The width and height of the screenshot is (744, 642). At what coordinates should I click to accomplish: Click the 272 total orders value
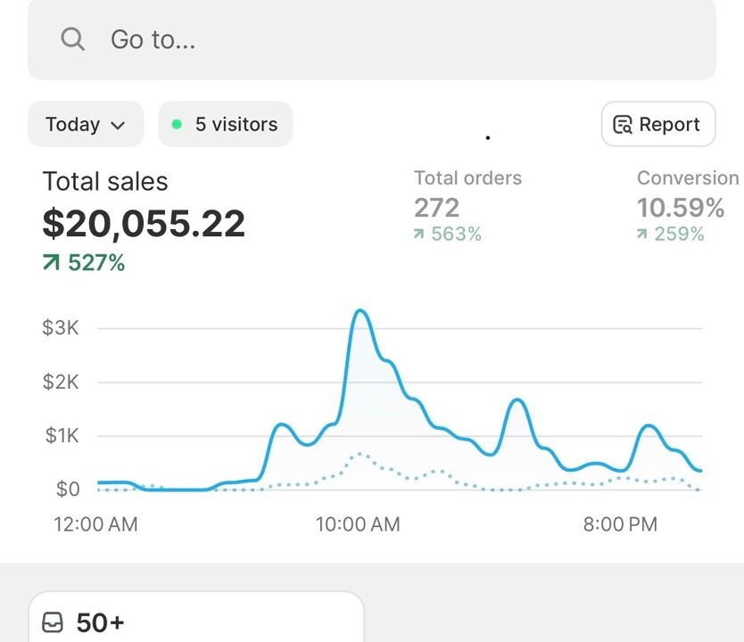point(436,208)
